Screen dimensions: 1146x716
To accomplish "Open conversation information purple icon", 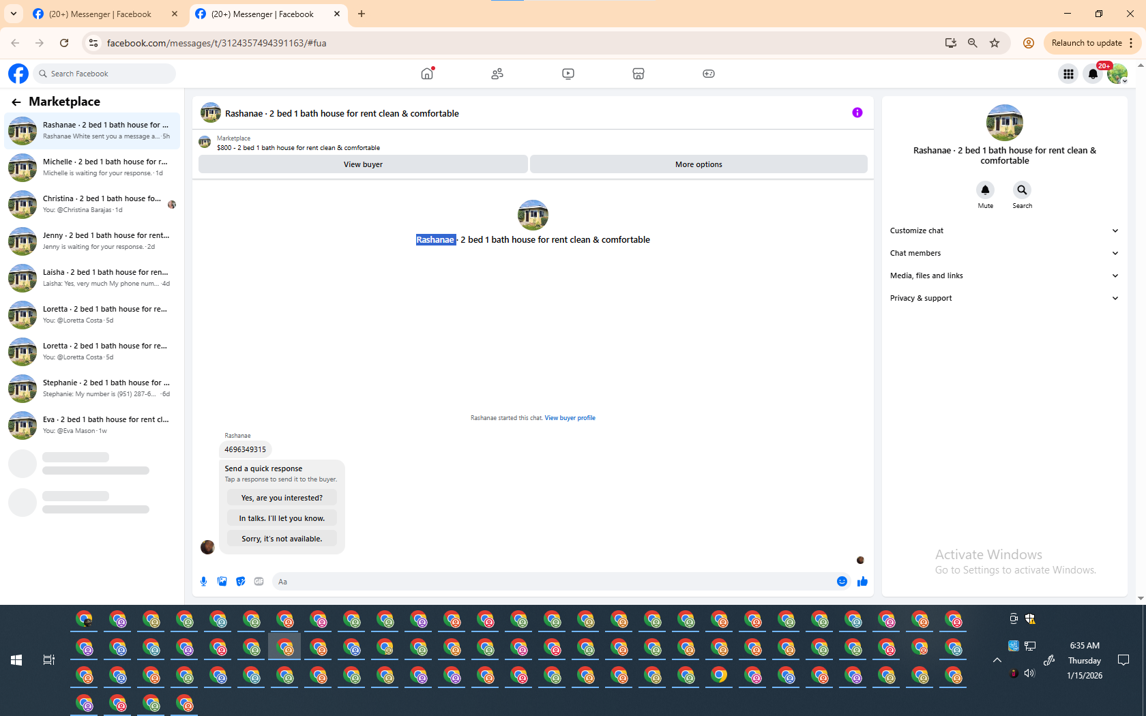I will [x=857, y=113].
